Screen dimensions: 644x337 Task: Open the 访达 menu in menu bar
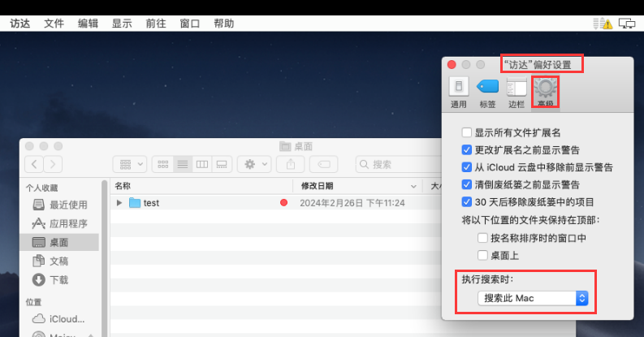pyautogui.click(x=19, y=24)
